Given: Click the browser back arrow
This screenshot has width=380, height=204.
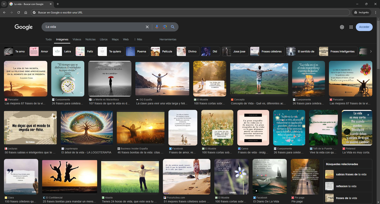Looking at the screenshot, I should pyautogui.click(x=4, y=12).
